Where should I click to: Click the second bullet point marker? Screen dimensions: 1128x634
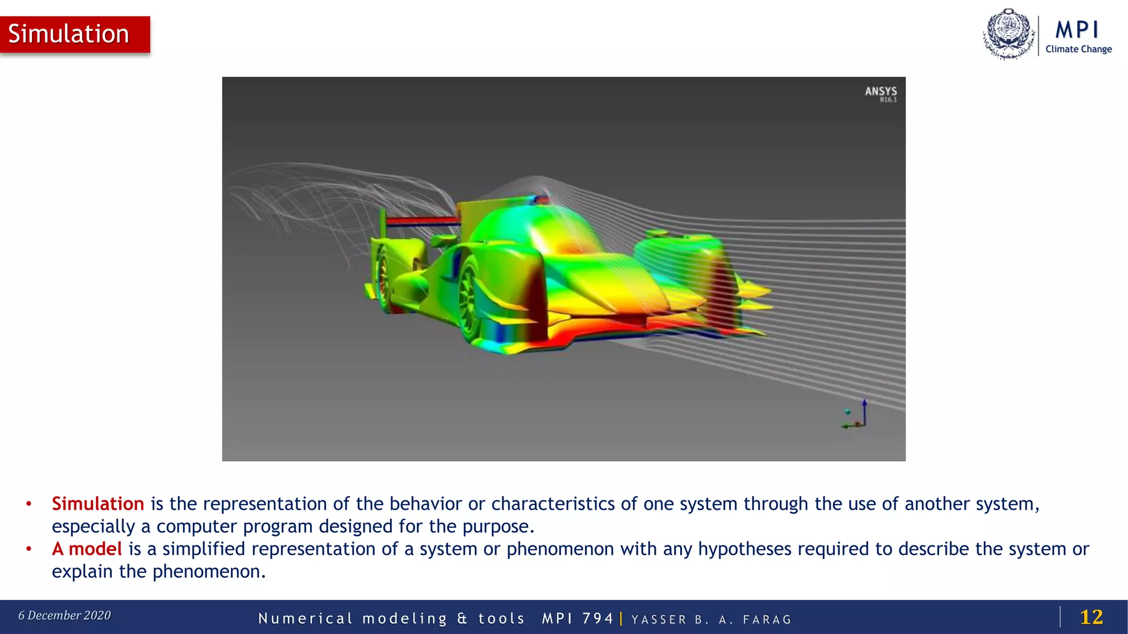(29, 549)
